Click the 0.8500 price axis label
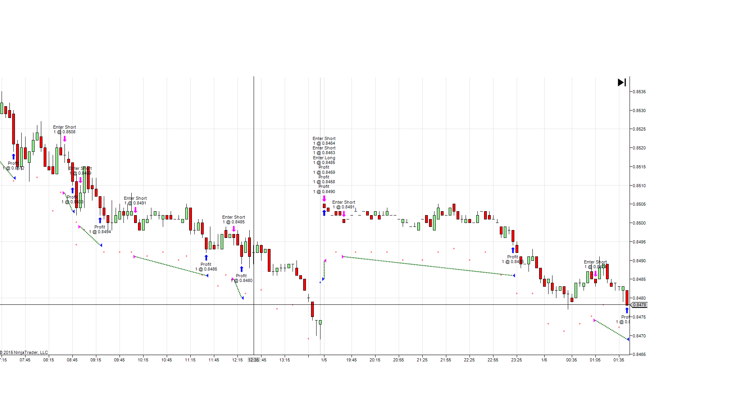 coord(639,223)
